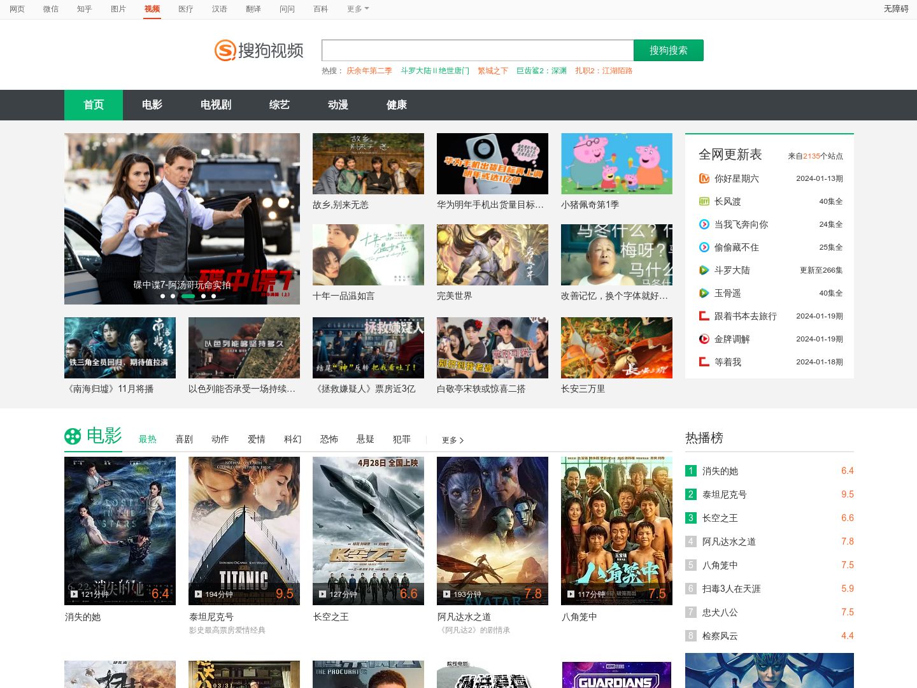Select the active green carousel indicator
Viewport: 917px width, 688px height.
coord(188,296)
